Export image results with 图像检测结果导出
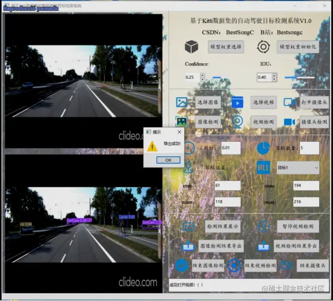This screenshot has width=333, height=301. [221, 246]
